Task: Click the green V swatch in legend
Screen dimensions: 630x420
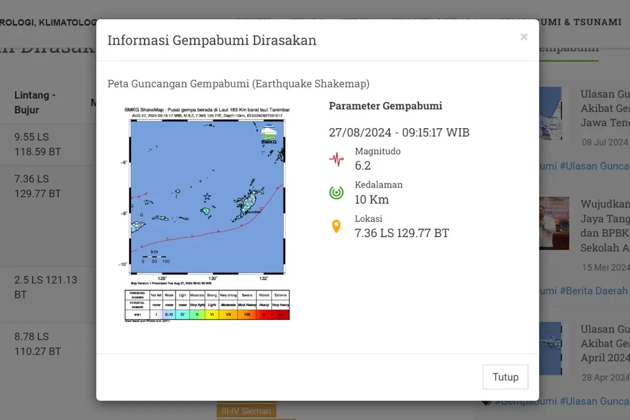Action: pos(197,314)
